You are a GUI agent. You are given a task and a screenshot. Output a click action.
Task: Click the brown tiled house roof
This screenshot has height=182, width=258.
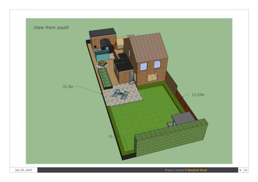tap(149, 47)
